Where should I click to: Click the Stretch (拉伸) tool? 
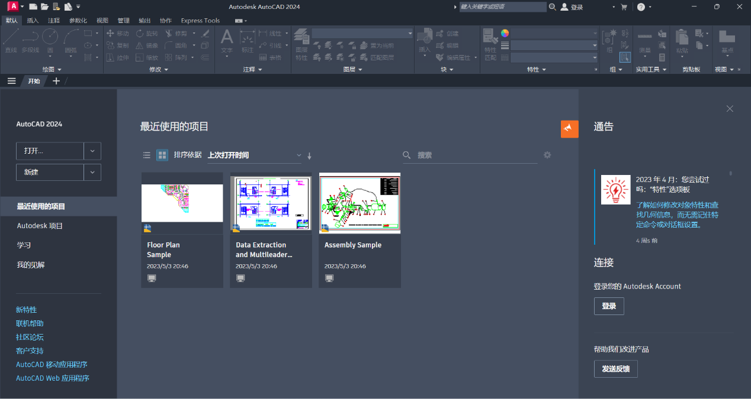point(117,57)
